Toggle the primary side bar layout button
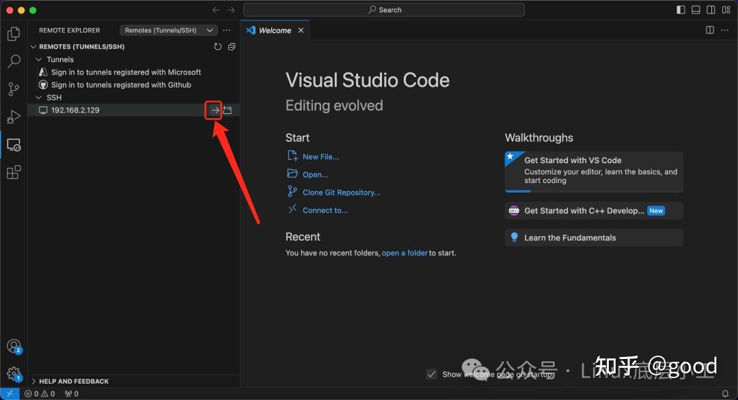 681,10
